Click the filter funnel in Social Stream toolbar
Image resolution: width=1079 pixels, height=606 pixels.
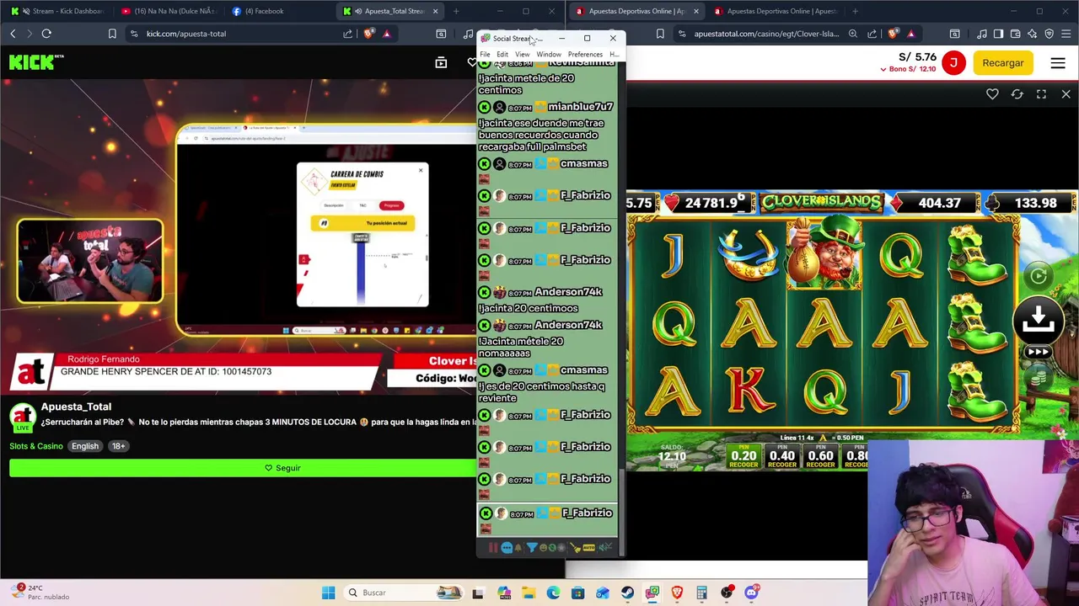(x=532, y=548)
